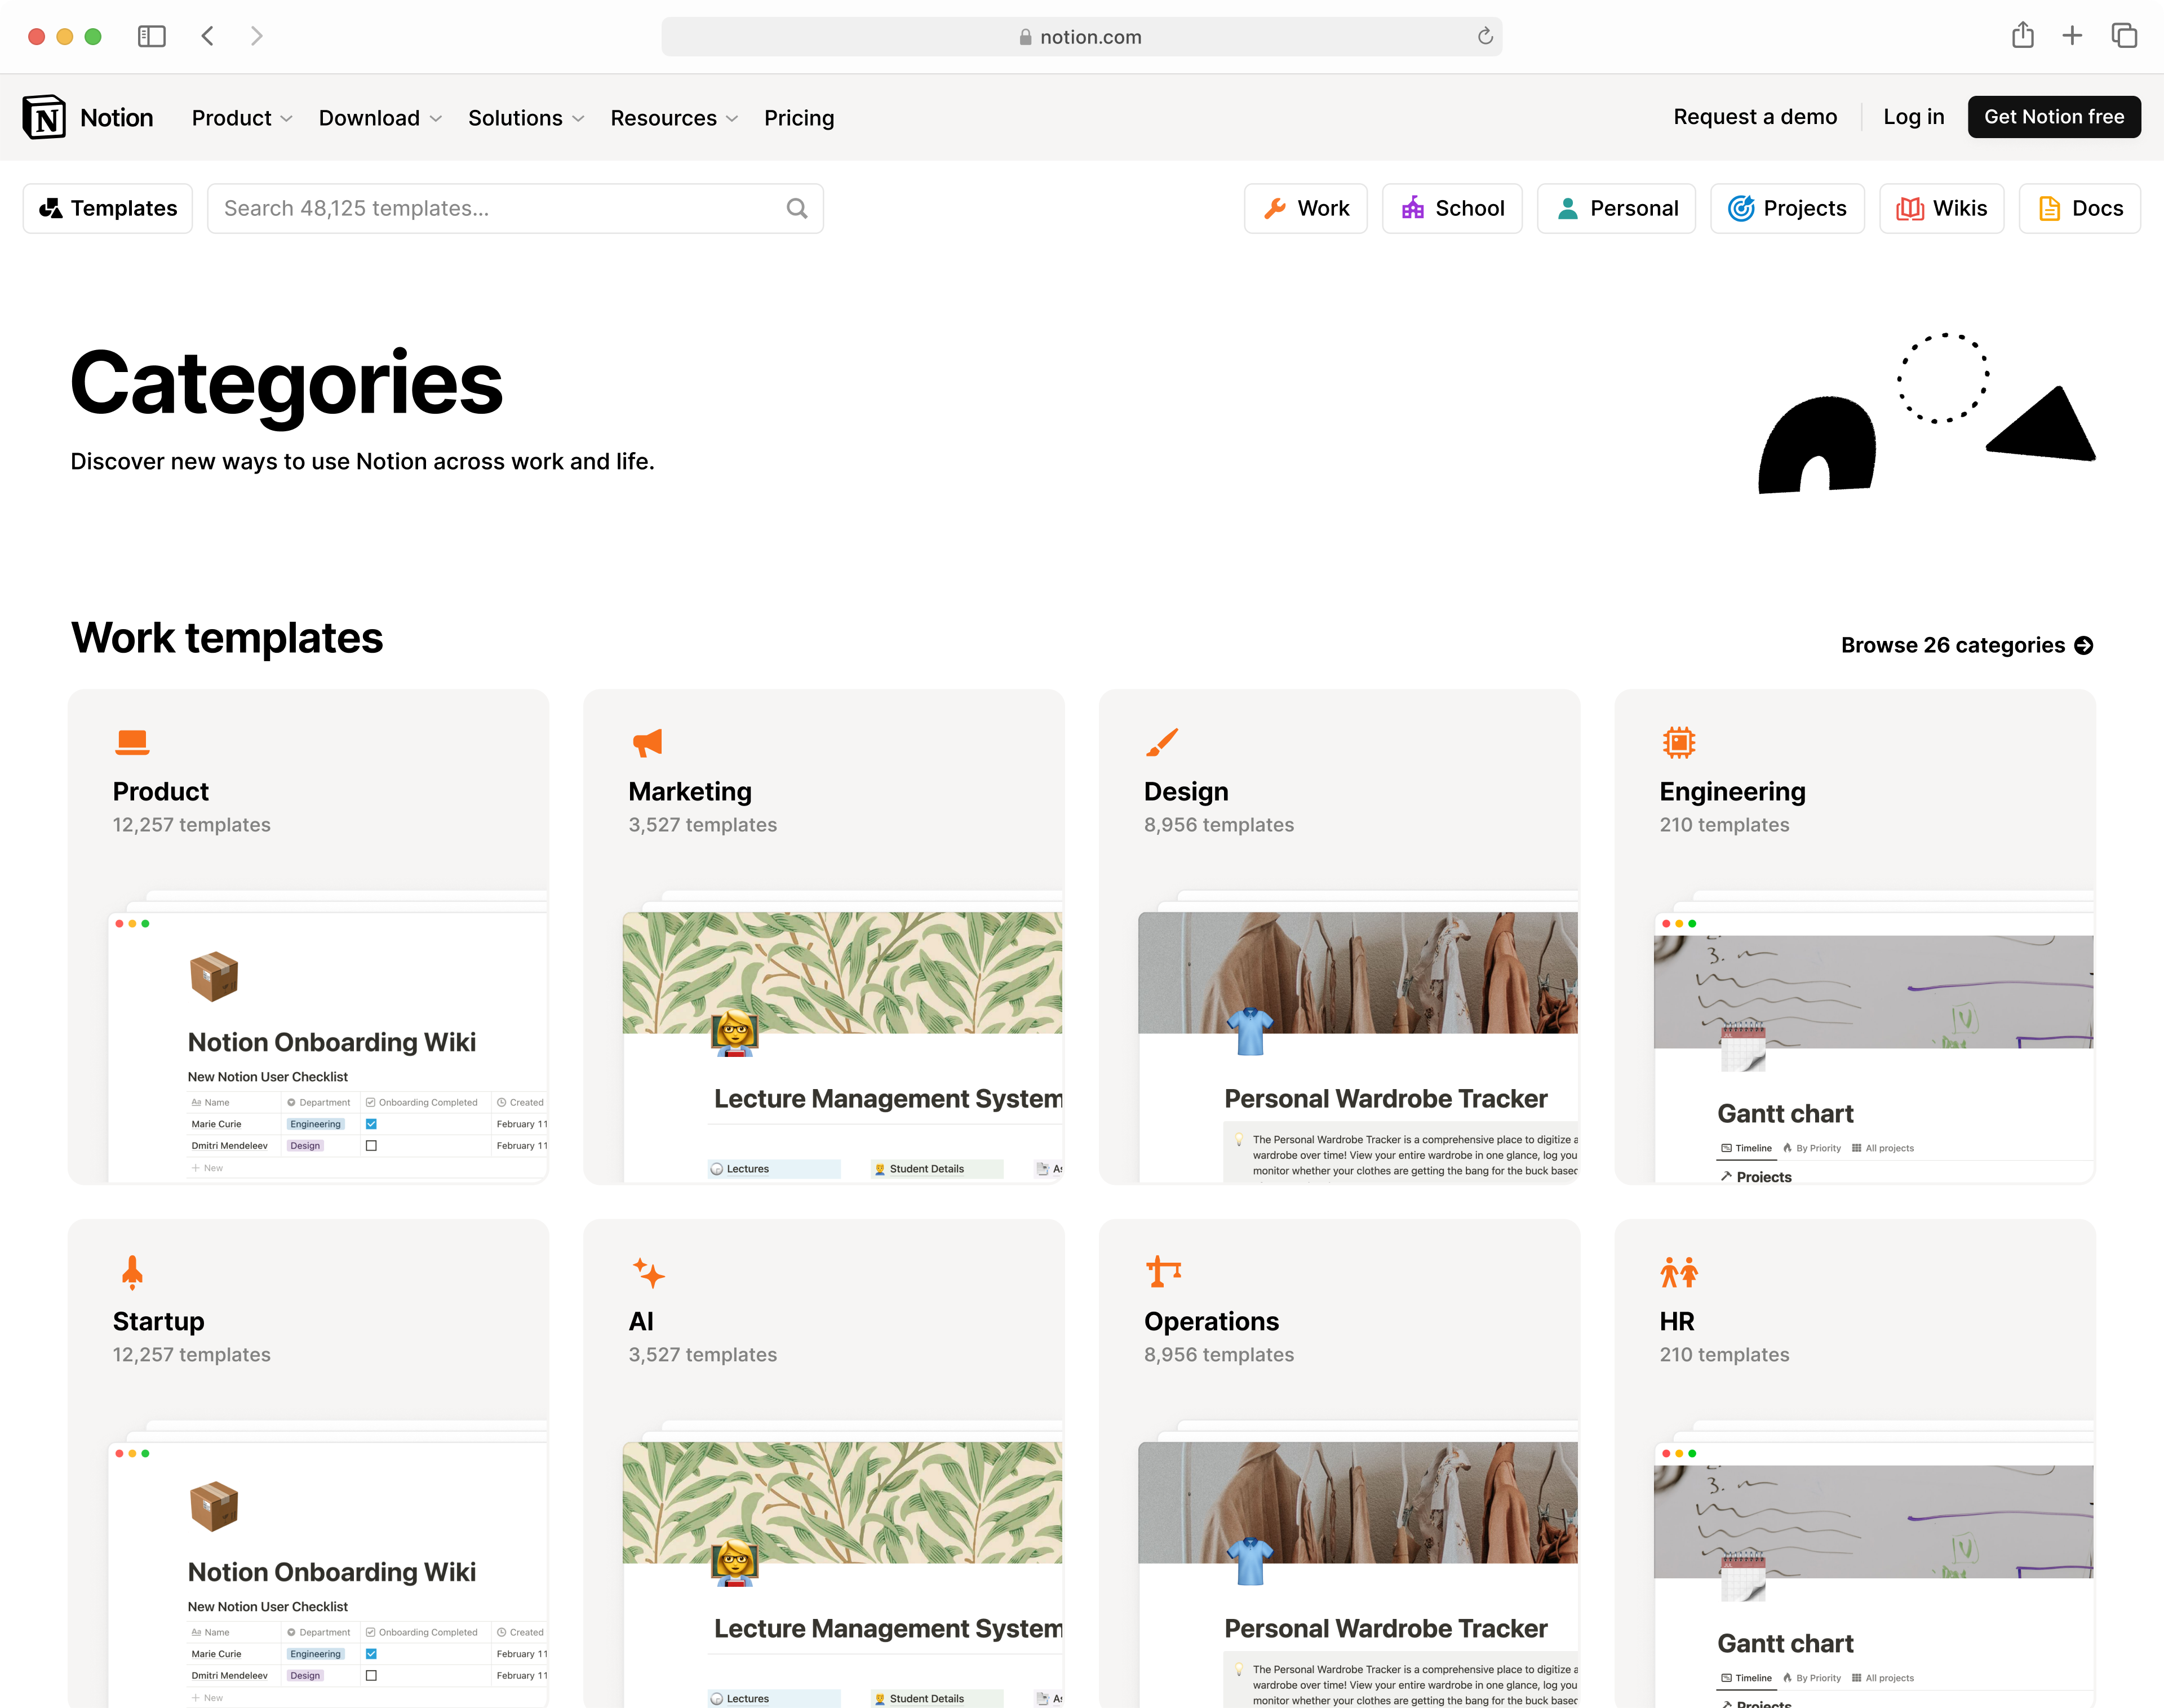Click the Log in link
The height and width of the screenshot is (1708, 2164).
coord(1913,117)
